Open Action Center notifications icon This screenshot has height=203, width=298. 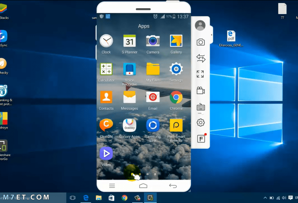290,198
